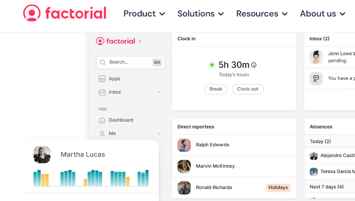The width and height of the screenshot is (355, 201).
Task: Open Inbox in the sidebar
Action: click(x=115, y=92)
